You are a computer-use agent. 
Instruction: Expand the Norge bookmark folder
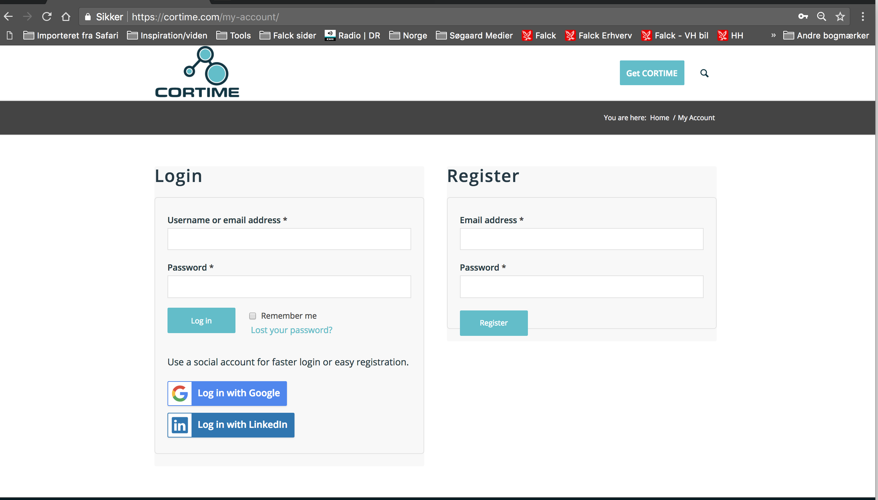[408, 35]
